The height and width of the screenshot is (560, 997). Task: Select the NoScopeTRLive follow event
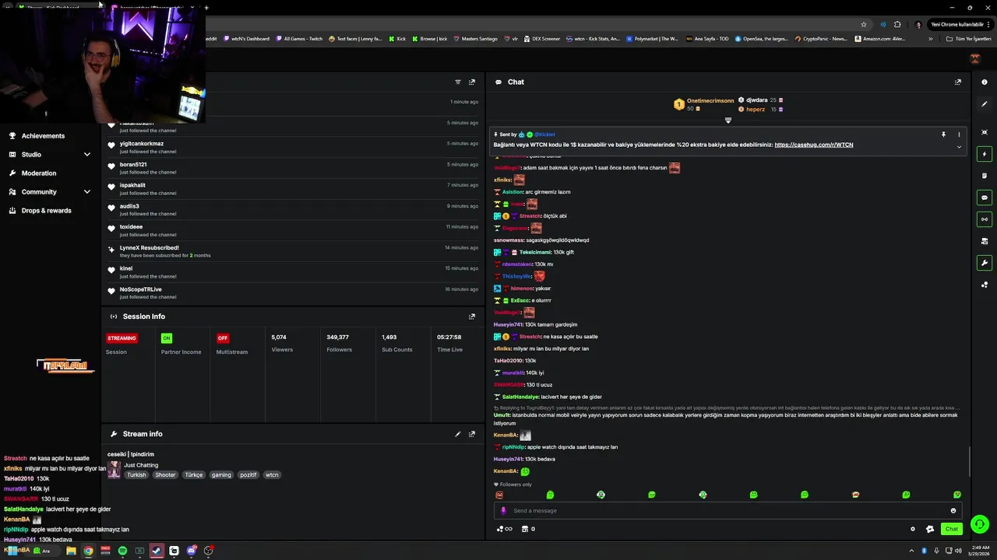click(294, 292)
